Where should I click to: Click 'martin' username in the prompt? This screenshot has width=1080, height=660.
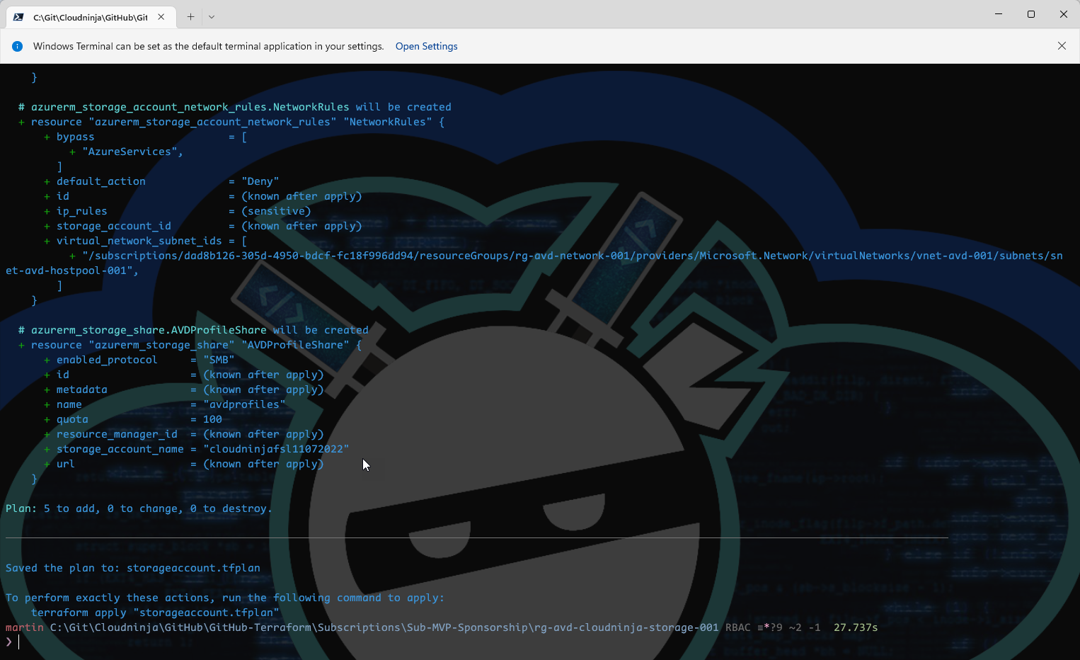point(25,627)
